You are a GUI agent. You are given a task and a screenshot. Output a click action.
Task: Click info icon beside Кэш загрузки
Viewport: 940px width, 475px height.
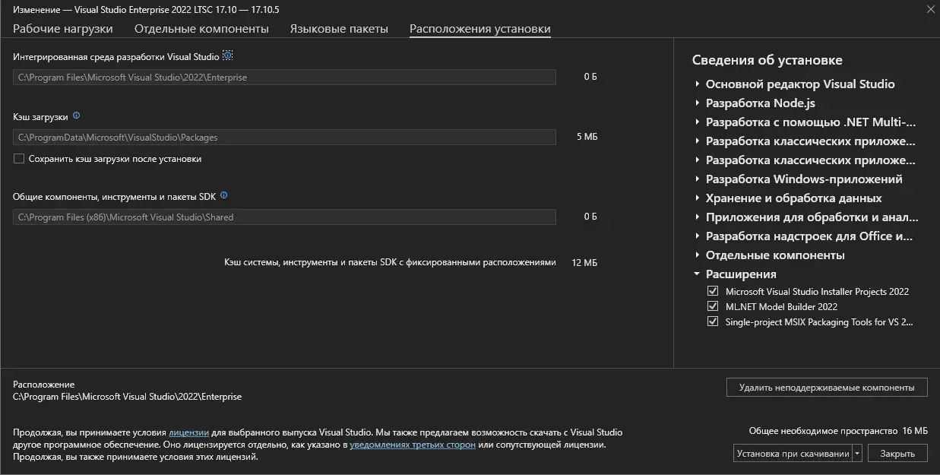click(76, 116)
